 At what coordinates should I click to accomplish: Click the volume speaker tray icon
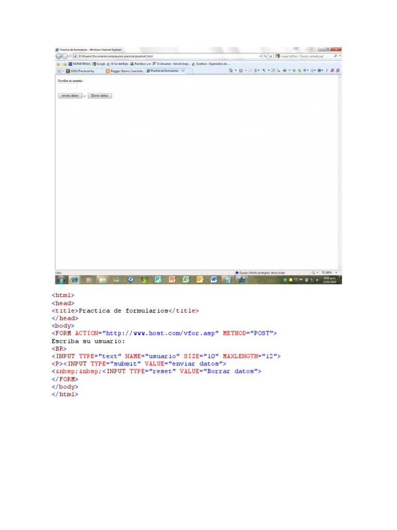tap(317, 280)
